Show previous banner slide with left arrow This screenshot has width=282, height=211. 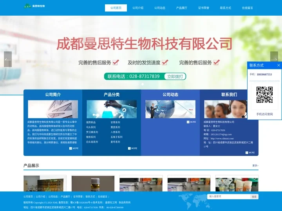coord(8,59)
